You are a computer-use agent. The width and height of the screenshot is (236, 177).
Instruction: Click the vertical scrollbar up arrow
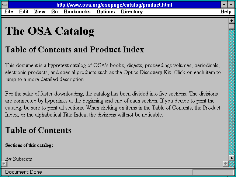click(232, 21)
